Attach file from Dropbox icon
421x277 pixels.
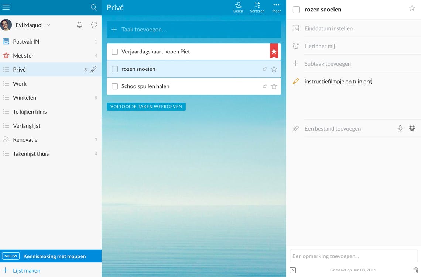coord(412,128)
